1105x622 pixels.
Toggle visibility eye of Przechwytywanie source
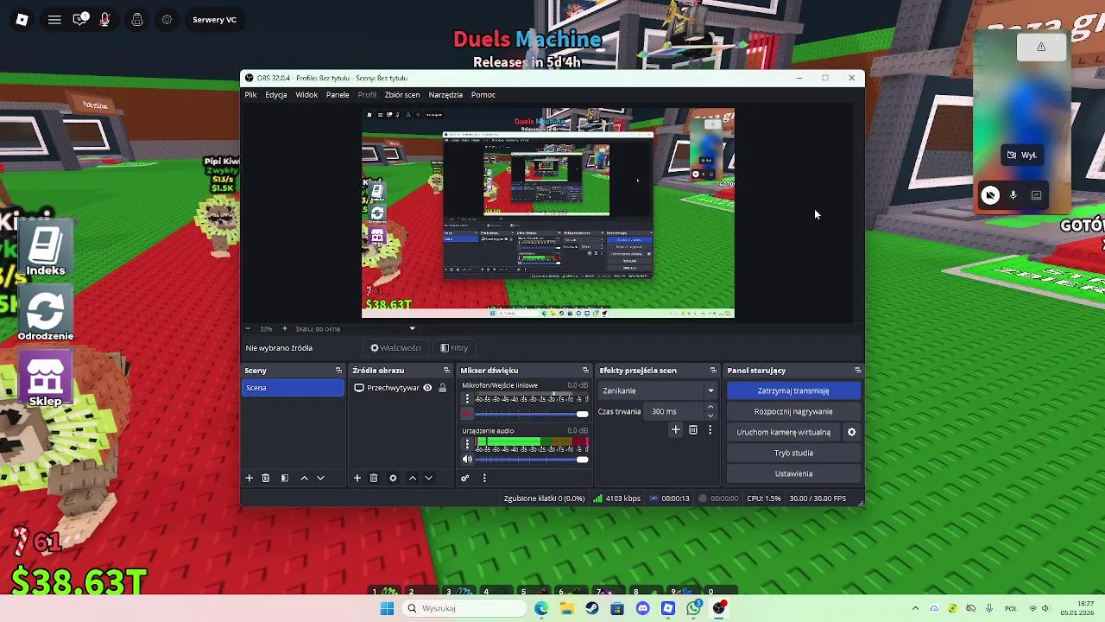427,388
